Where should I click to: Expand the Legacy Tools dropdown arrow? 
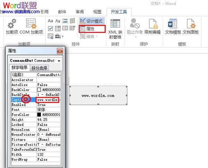click(x=63, y=36)
